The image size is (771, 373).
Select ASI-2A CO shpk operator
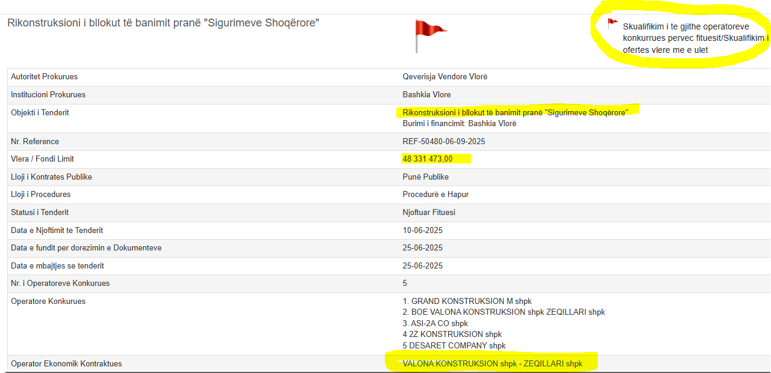435,324
